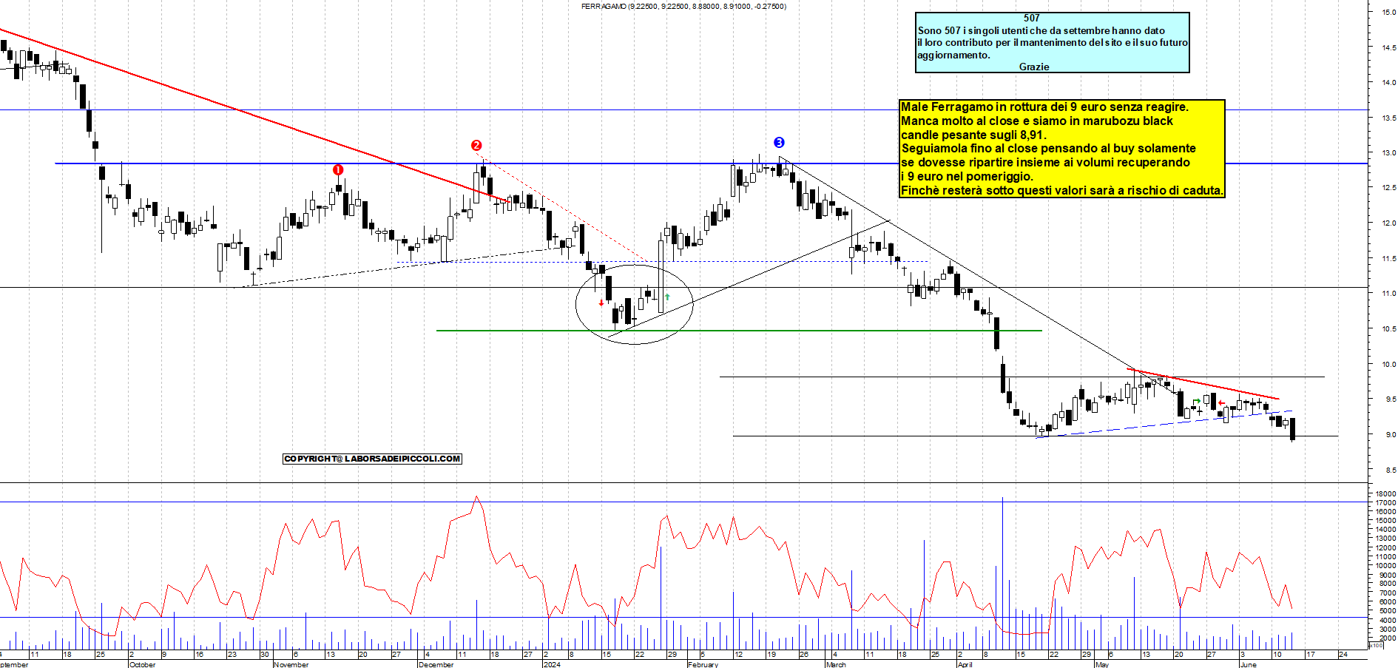Viewport: 1398px width, 668px height.
Task: Click the 'candle pesante sugli 8,91' line
Action: tap(973, 135)
